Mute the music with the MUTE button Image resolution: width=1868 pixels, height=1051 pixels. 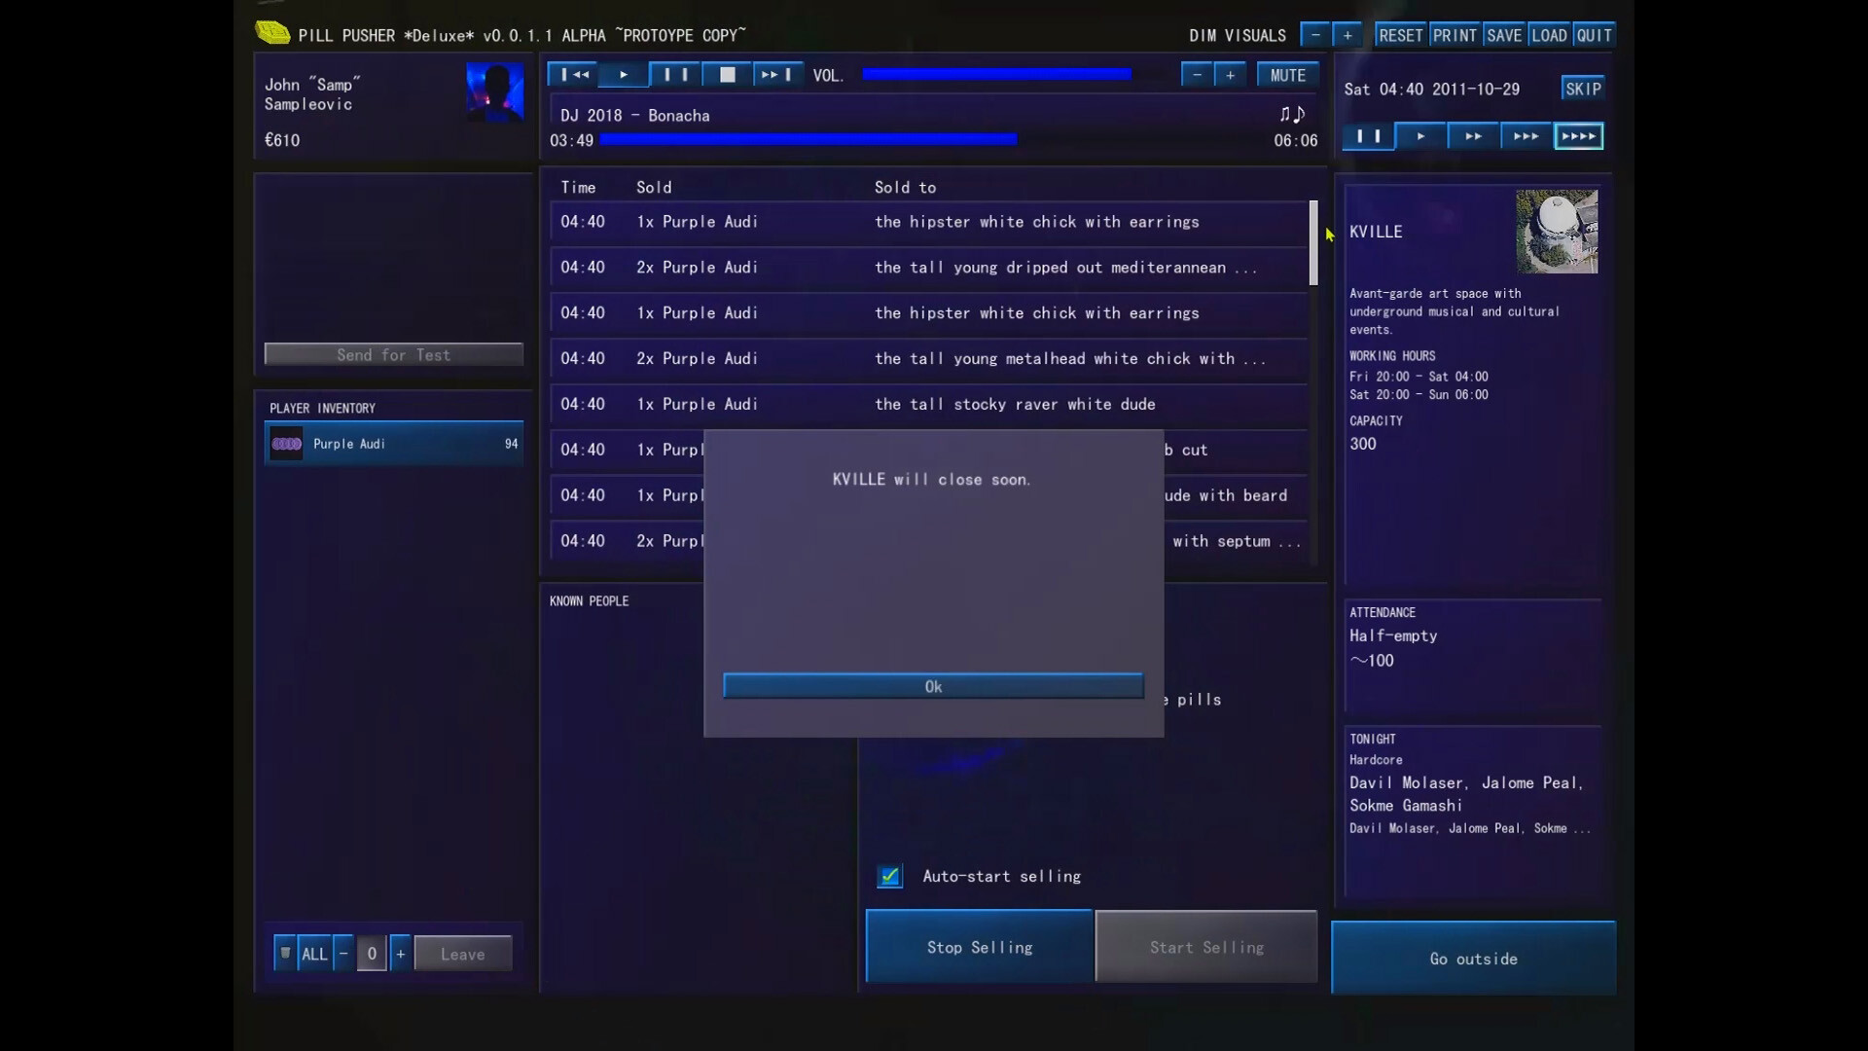tap(1286, 74)
